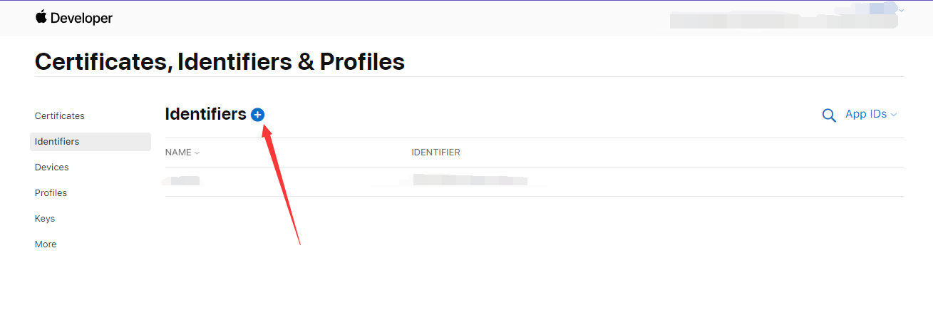Click the Identifiers heading above the table
933x320 pixels.
205,114
